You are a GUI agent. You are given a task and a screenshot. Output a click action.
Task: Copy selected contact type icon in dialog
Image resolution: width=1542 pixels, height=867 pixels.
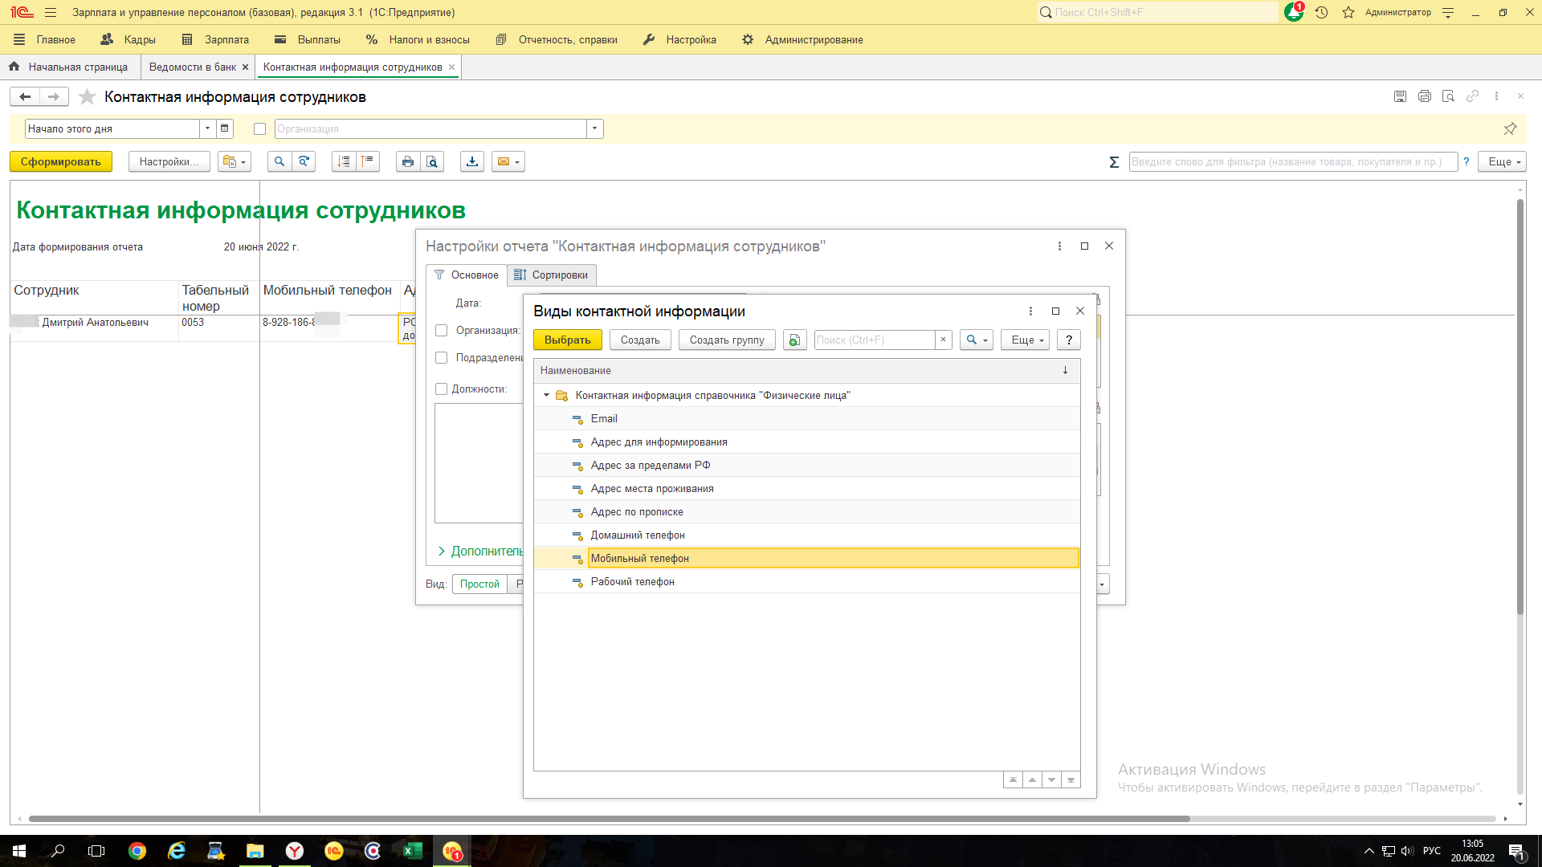pos(794,340)
